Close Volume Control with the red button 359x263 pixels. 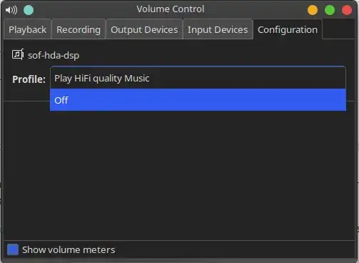click(x=347, y=10)
